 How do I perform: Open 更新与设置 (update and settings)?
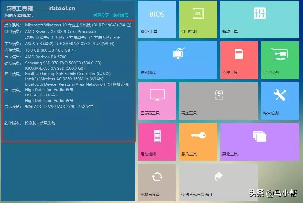157,183
